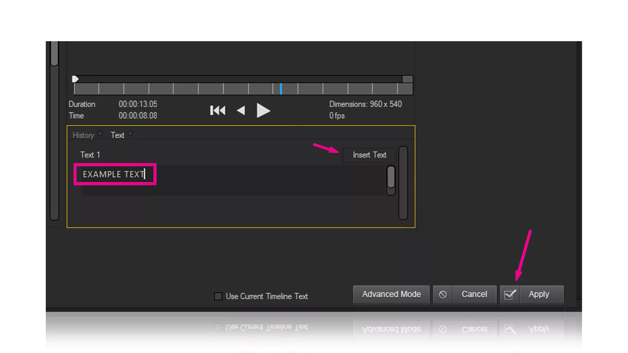Click the Cancel circle-slash icon
628x353 pixels.
(x=443, y=294)
